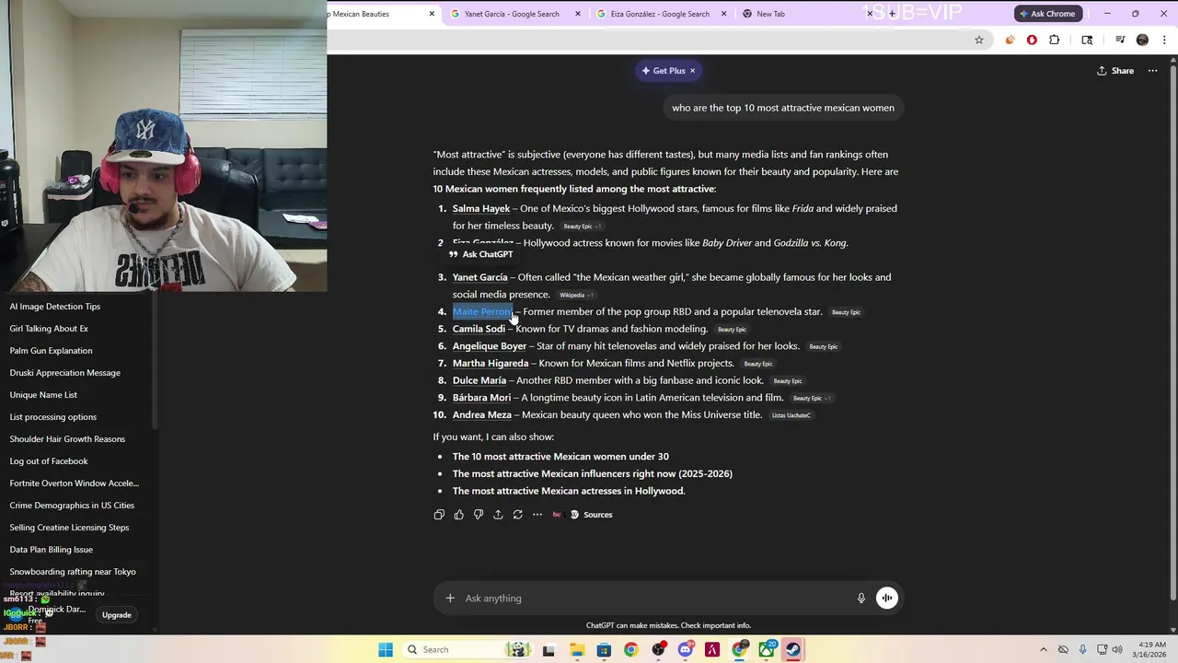Image resolution: width=1178 pixels, height=663 pixels.
Task: Open conversation options three-dot menu
Action: 1152,71
